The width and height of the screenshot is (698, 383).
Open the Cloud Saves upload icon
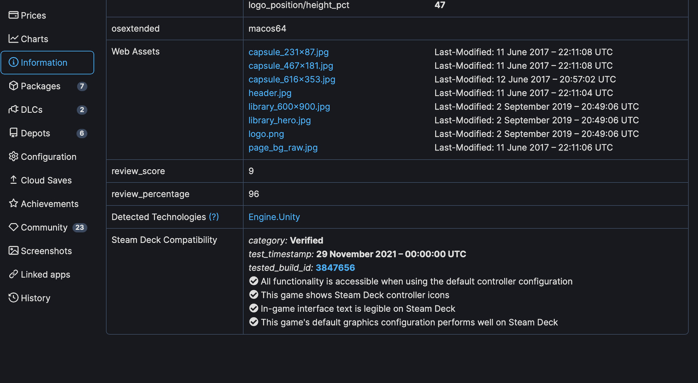13,180
